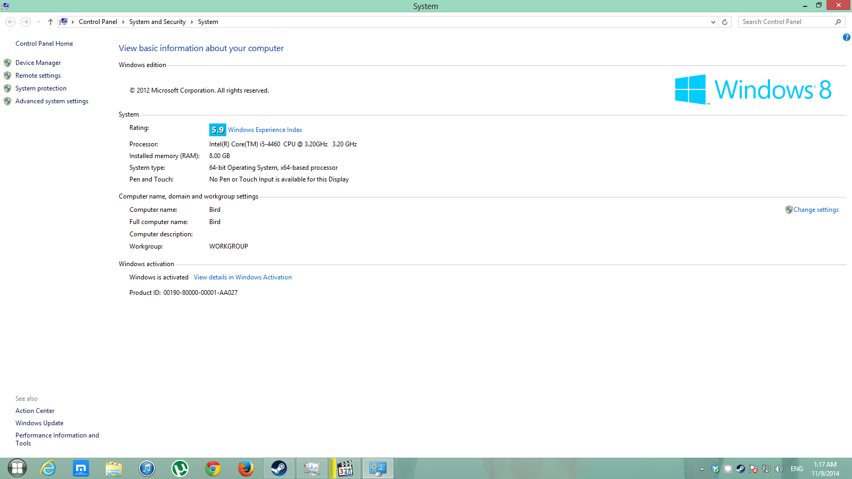Viewport: 852px width, 479px height.
Task: Click the Forward navigation arrow
Action: tap(26, 22)
